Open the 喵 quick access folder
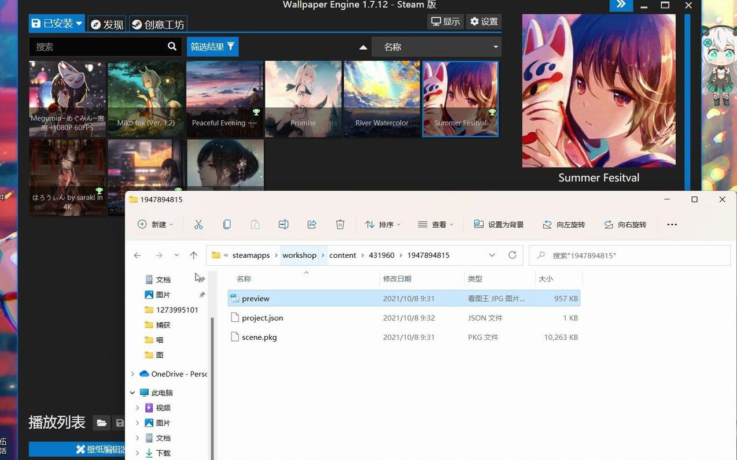737x460 pixels. pyautogui.click(x=154, y=340)
